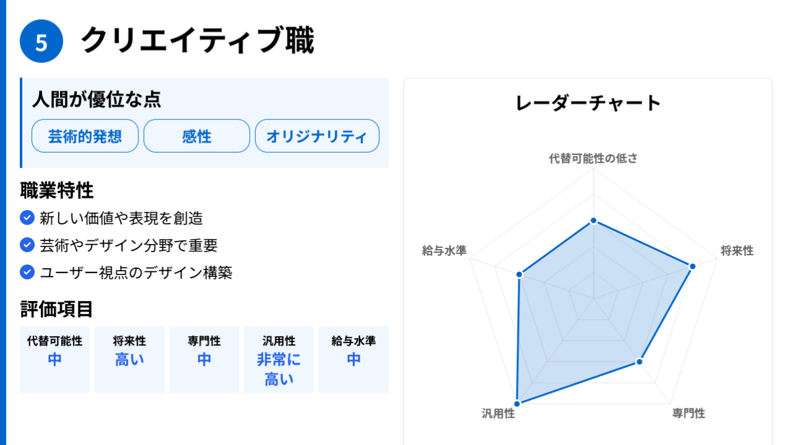Click the 汎用性 非常に高い rating card
This screenshot has width=791, height=445.
coord(279,359)
